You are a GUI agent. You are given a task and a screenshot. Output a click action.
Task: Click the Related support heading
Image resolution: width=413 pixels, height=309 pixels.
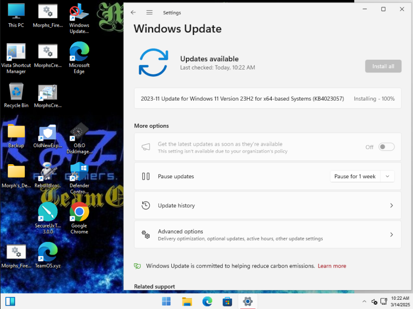point(154,286)
